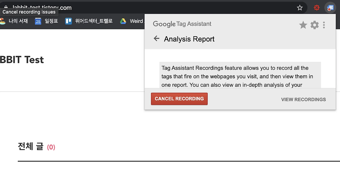Image resolution: width=340 pixels, height=193 pixels.
Task: Open the three-dot menu in Tag Assistant
Action: point(324,25)
